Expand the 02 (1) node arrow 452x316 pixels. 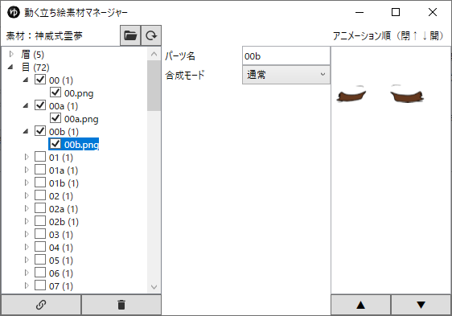click(x=27, y=195)
